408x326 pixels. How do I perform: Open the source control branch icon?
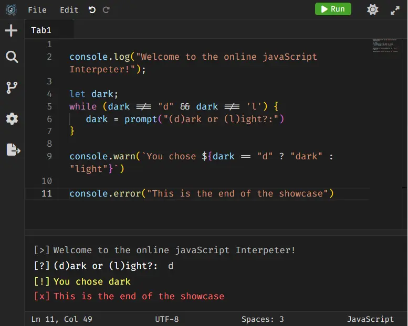click(x=12, y=88)
